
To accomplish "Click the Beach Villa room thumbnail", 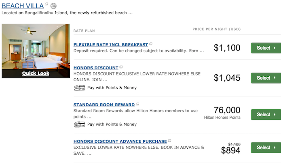I will [36, 46].
